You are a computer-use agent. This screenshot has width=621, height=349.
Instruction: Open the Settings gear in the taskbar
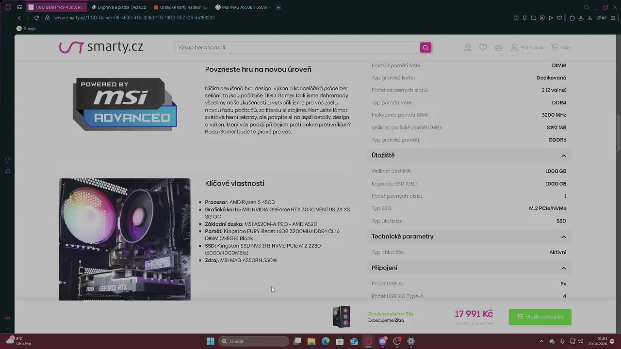[411, 341]
